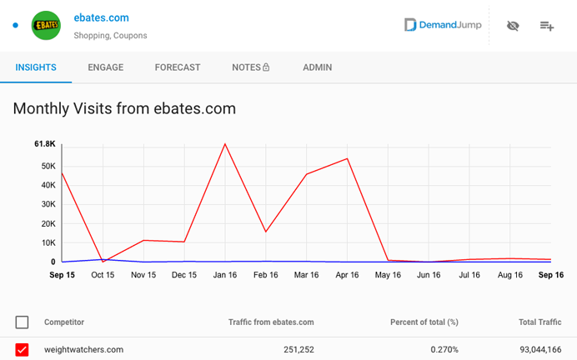Click the Apr 16 axis label
Viewport: 577px width, 360px height.
tap(347, 275)
